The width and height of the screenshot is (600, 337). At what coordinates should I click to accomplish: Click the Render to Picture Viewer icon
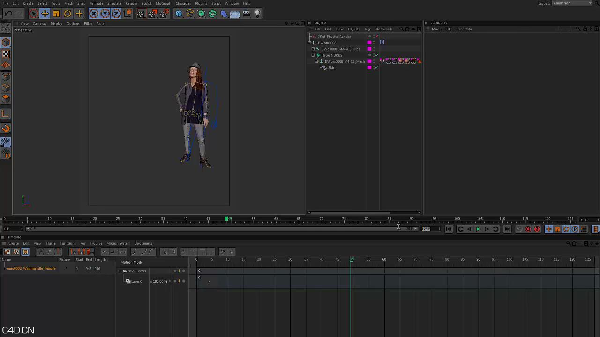[152, 14]
